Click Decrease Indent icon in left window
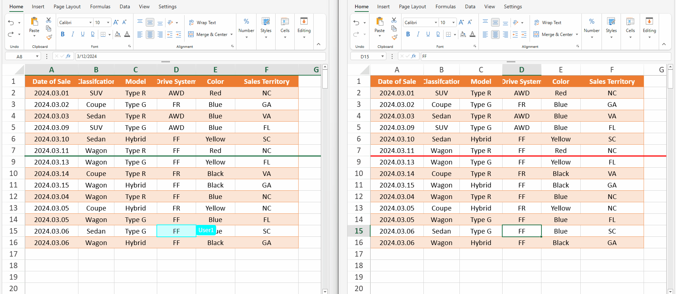The width and height of the screenshot is (676, 294). (x=170, y=34)
